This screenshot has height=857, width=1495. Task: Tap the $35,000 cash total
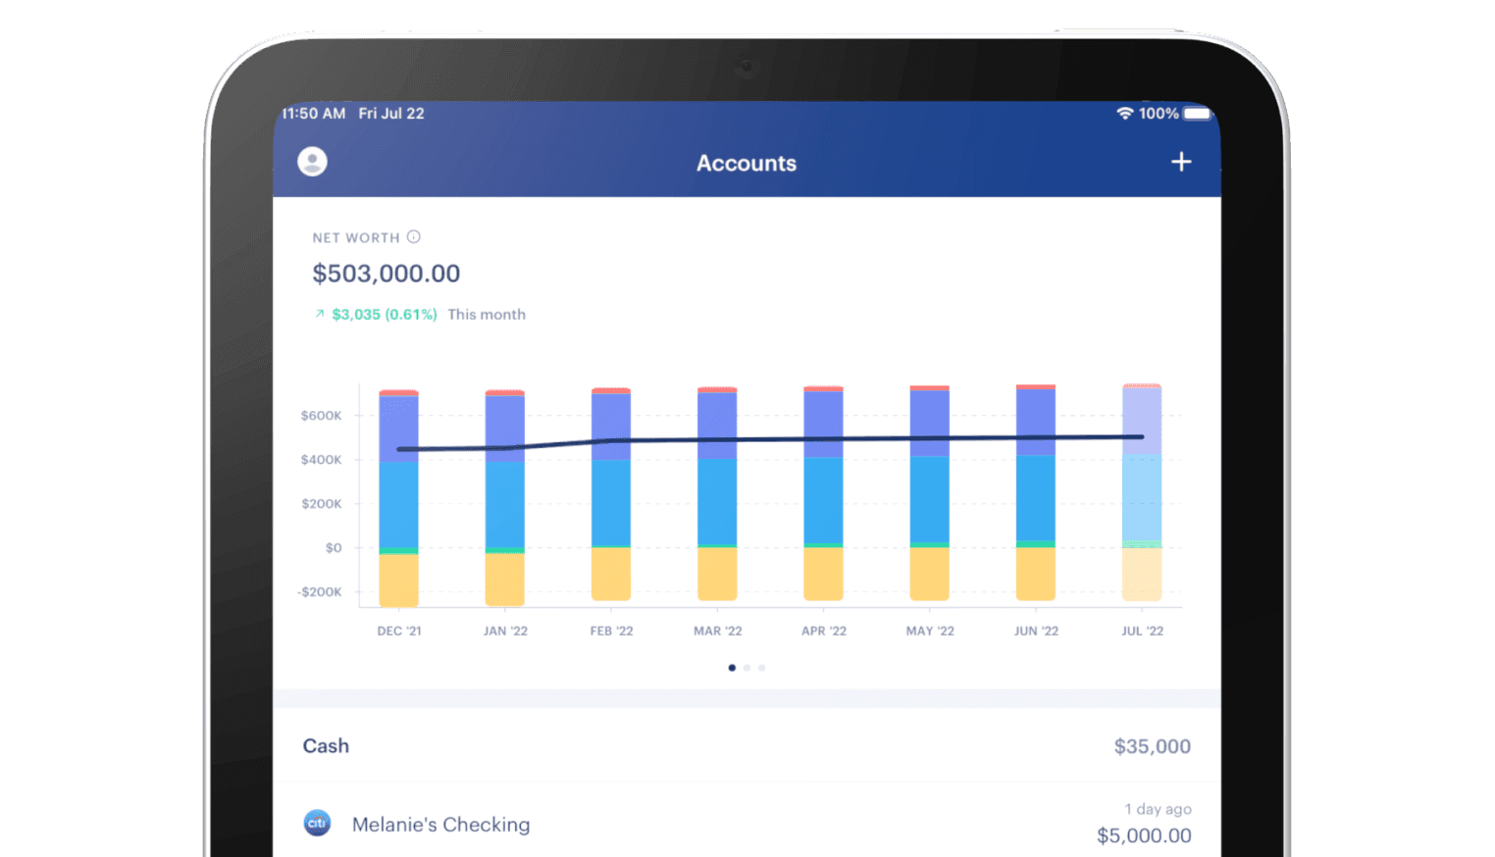(1153, 746)
